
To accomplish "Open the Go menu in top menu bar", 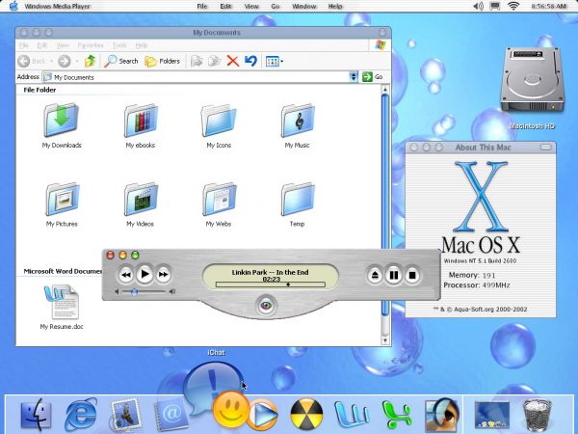I will point(276,7).
